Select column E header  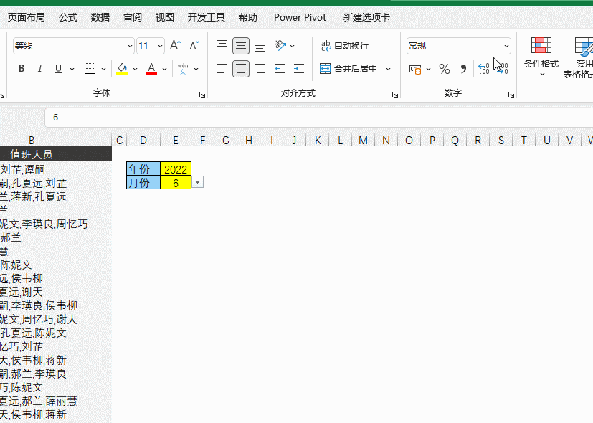176,141
